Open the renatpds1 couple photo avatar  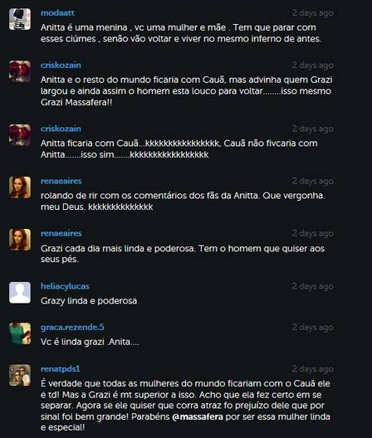tap(20, 375)
